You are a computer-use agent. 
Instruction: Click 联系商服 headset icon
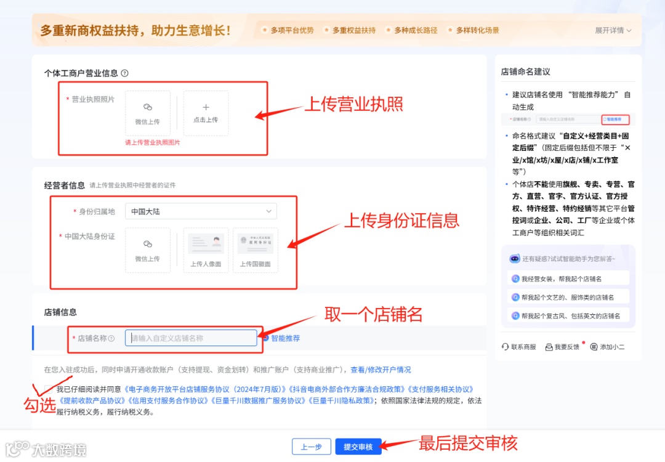(505, 347)
